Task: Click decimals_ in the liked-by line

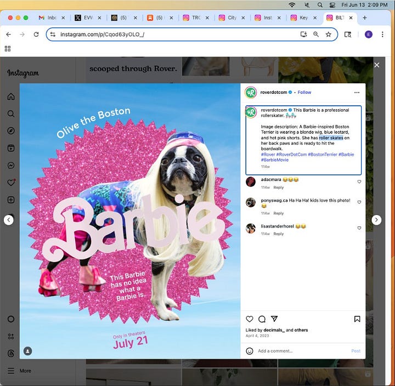Action: (x=273, y=330)
